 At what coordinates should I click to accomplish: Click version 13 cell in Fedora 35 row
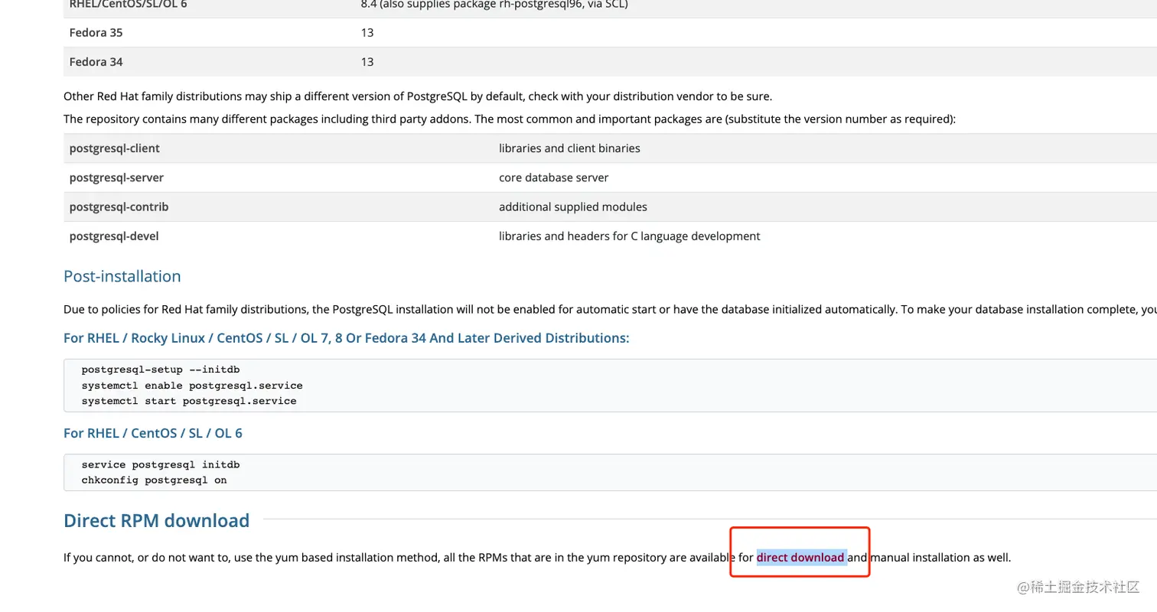click(x=367, y=33)
